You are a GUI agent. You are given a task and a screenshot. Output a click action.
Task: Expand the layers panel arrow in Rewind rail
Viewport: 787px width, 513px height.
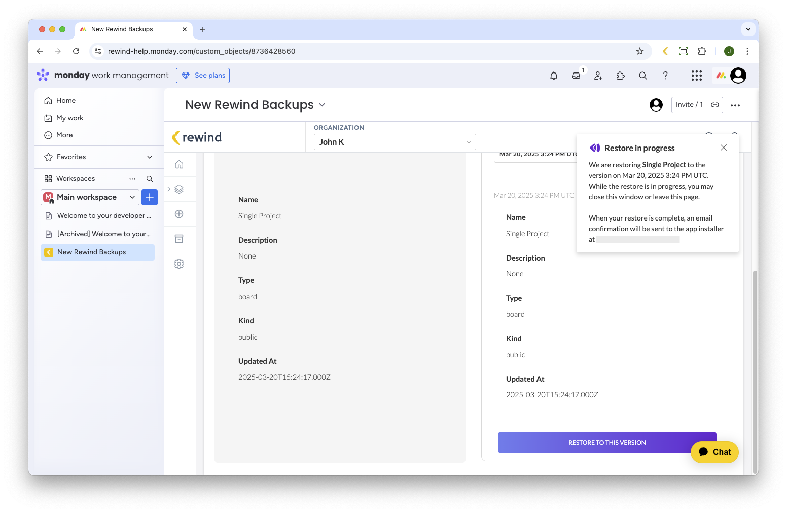click(169, 189)
